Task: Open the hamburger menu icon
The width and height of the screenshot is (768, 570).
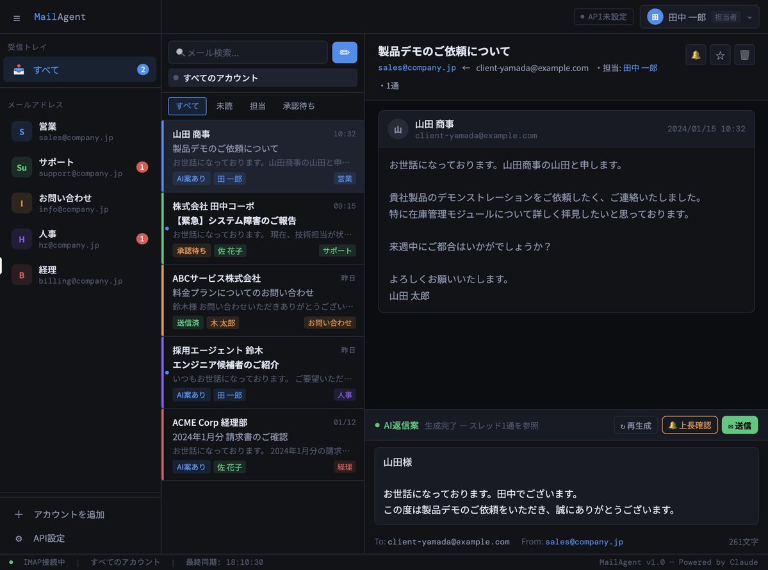Action: pos(17,18)
